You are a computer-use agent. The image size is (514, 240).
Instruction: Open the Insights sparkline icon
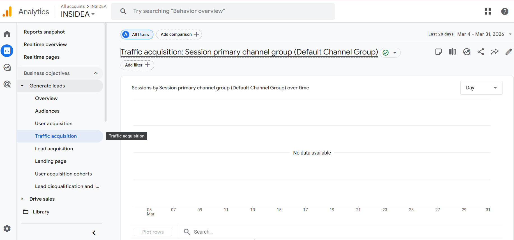tap(495, 52)
